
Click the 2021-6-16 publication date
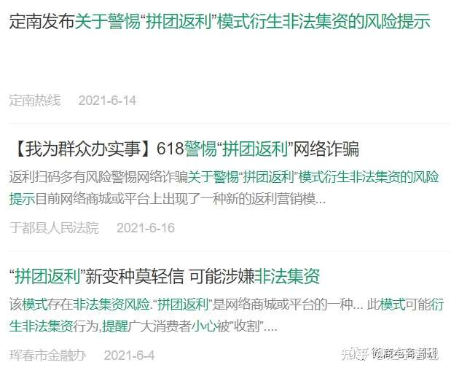(x=146, y=228)
